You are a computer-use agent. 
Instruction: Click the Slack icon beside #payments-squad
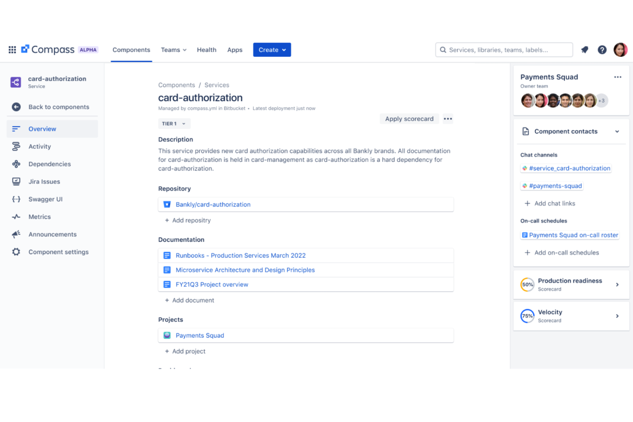tap(525, 186)
